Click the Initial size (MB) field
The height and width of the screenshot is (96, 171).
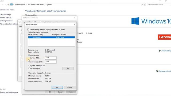[x=50, y=58]
